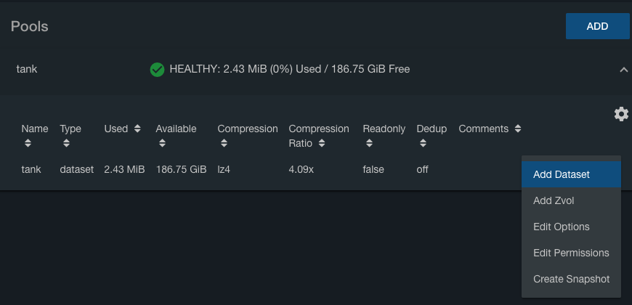This screenshot has width=632, height=305.
Task: Sort by Available column arrows
Action: click(x=161, y=143)
